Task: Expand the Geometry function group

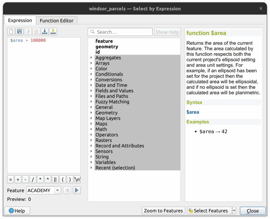Action: point(91,113)
